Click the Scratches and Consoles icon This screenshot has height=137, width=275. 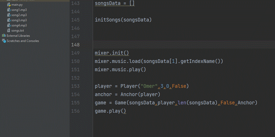tap(4, 41)
